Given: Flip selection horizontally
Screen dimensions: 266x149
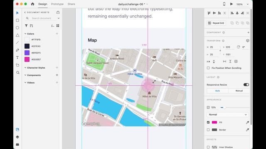Looking at the screenshot, I should pos(209,62).
